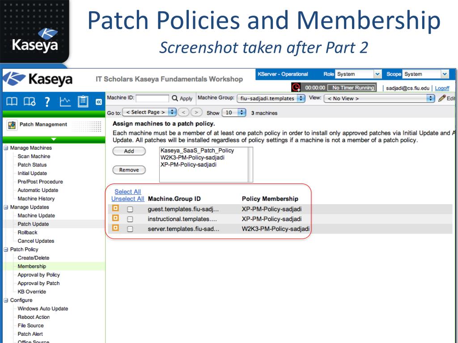The width and height of the screenshot is (458, 343).
Task: Open the book-with-plus bookmark icon
Action: 30,101
